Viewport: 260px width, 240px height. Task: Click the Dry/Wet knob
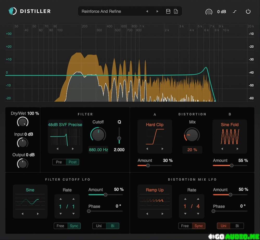22,122
